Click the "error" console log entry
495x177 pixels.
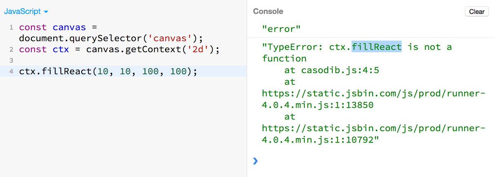(x=281, y=29)
